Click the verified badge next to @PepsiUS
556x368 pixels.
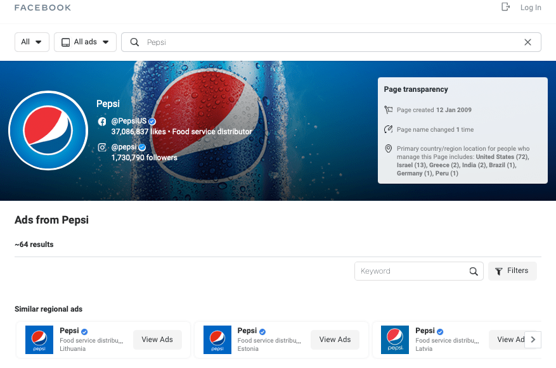(x=152, y=122)
